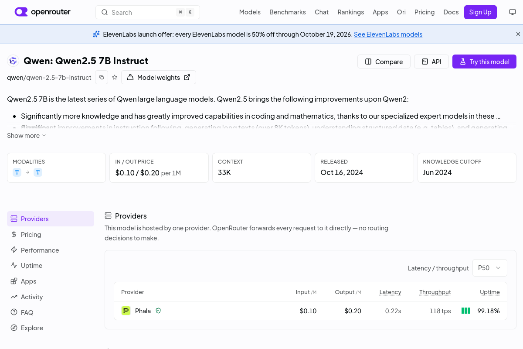
Task: Click the Providers section heading
Action: click(x=131, y=216)
